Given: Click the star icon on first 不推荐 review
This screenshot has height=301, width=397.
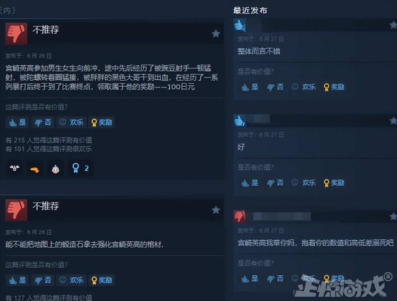Looking at the screenshot, I should (x=216, y=33).
